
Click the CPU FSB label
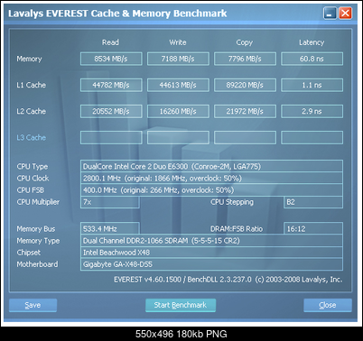pos(31,190)
